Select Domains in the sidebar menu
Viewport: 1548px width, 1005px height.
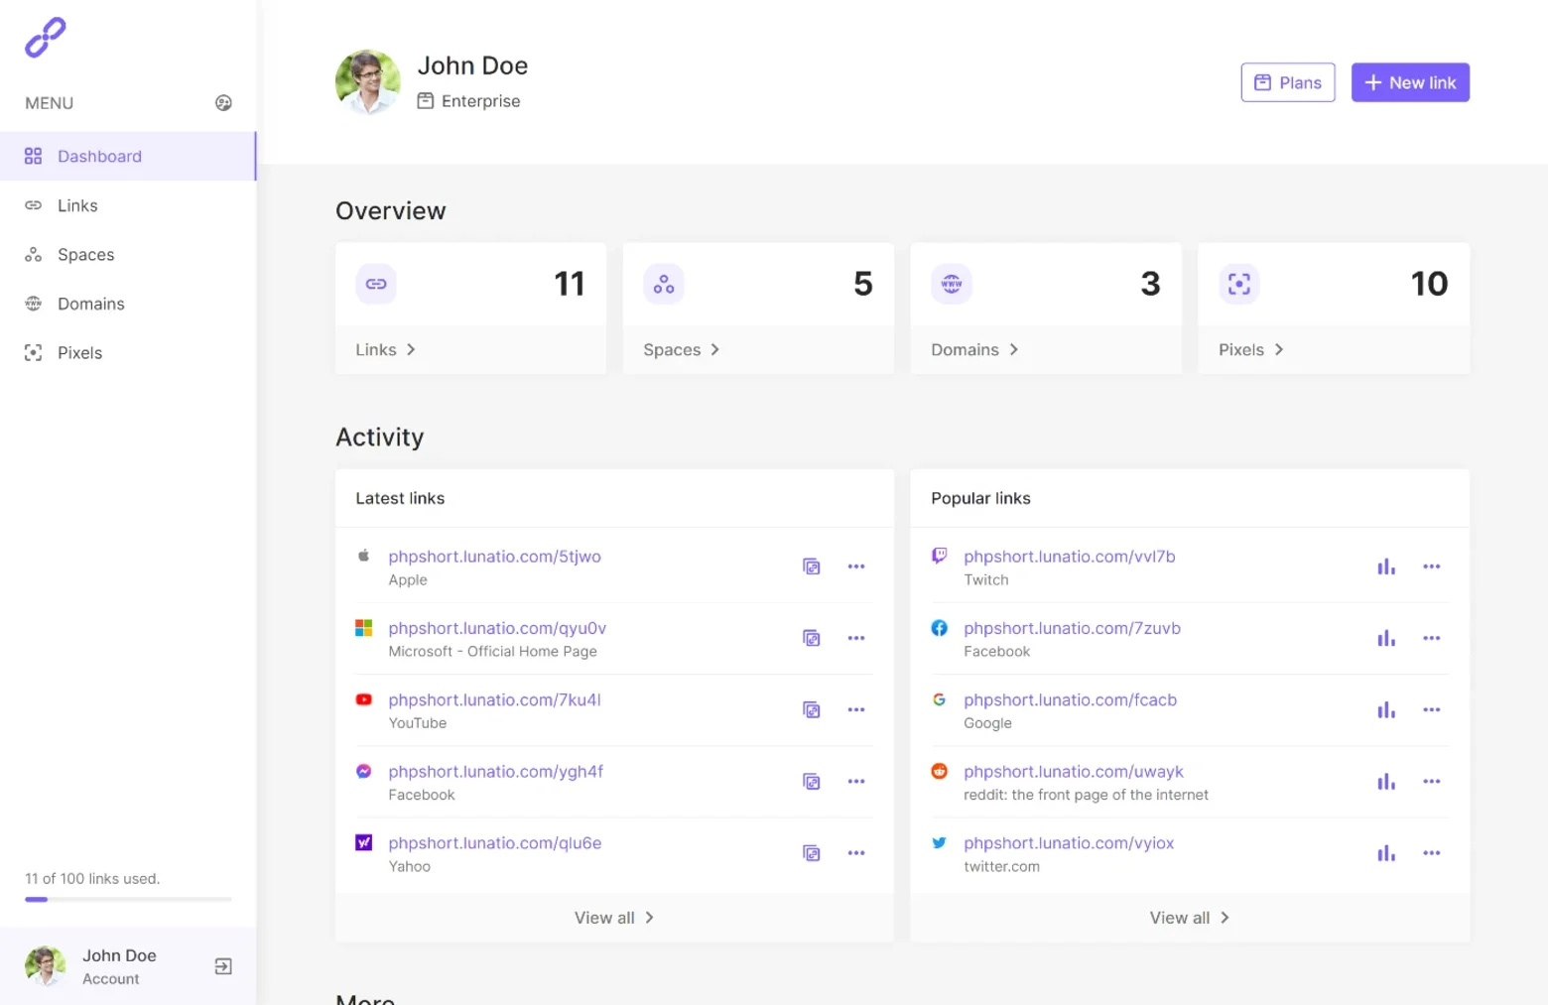pyautogui.click(x=128, y=304)
